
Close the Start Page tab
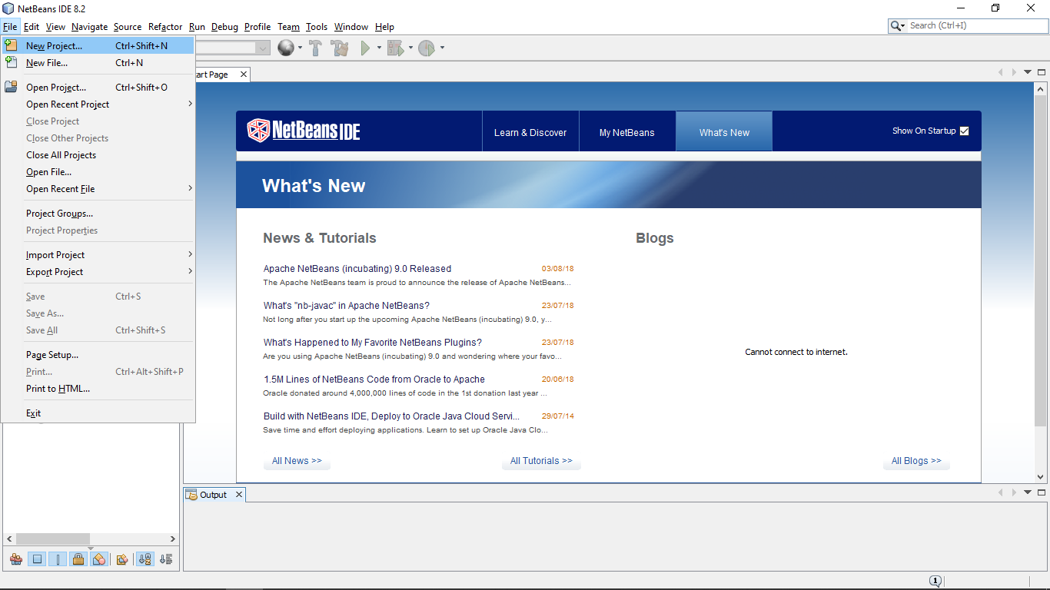(243, 75)
